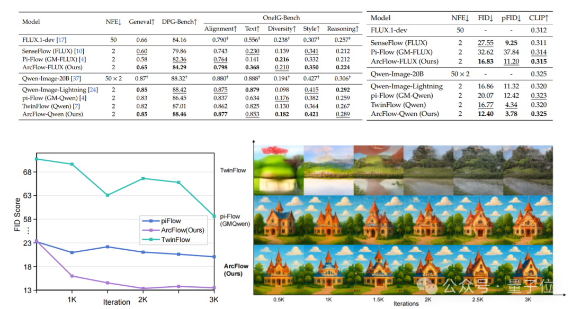Image resolution: width=572 pixels, height=309 pixels.
Task: Click the 0.5K label under image grid
Action: 279,299
